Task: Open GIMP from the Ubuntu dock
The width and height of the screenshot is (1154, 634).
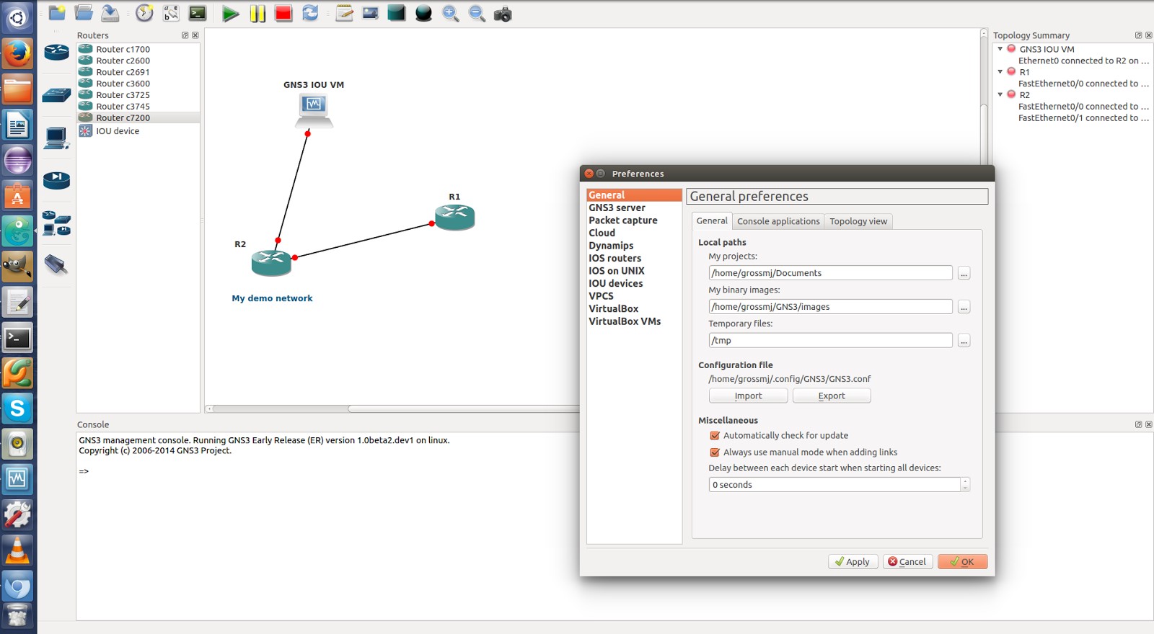Action: pos(17,267)
